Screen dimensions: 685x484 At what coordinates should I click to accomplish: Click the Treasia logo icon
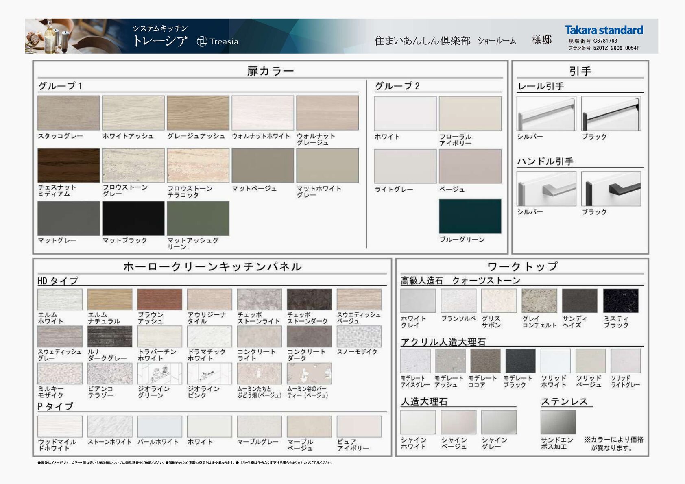[202, 41]
